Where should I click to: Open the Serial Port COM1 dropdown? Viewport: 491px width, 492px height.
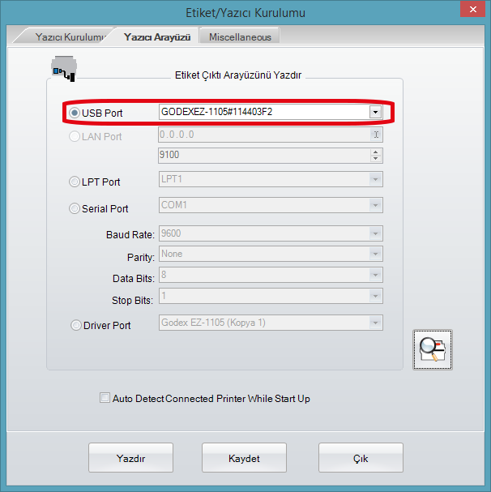coord(375,206)
